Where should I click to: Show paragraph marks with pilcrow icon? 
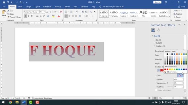pos(95,12)
